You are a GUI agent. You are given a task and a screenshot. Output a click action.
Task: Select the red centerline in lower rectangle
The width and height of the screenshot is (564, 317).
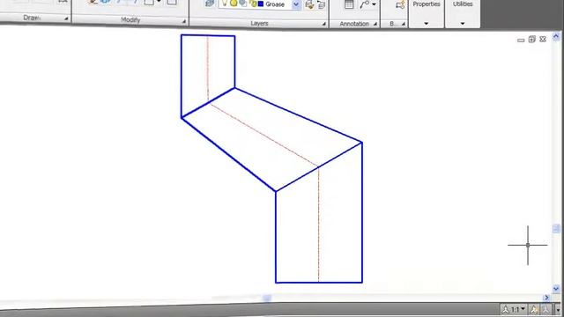pyautogui.click(x=318, y=225)
